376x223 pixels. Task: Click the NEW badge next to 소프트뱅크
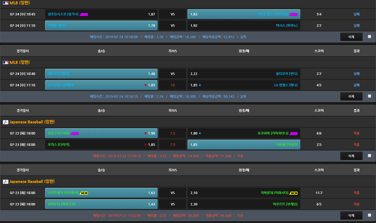[x=84, y=193]
